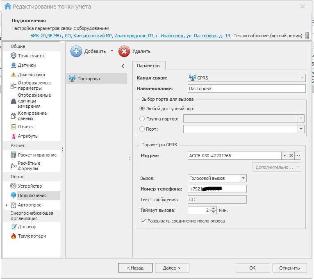Open Diagnostics with the warning icon

[x=14, y=75]
